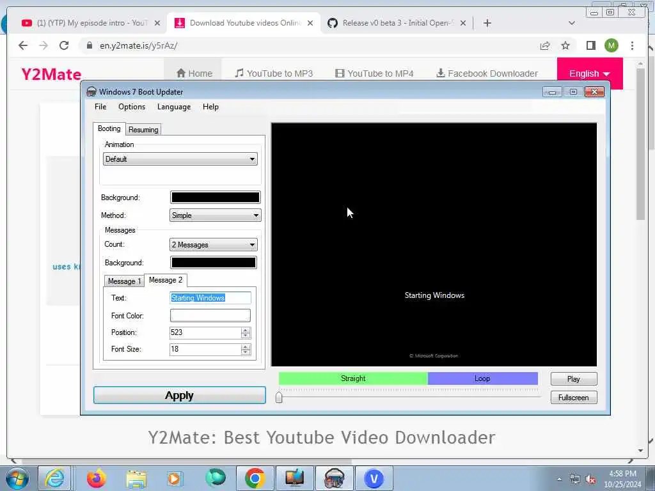Expand the Animation Default dropdown
The width and height of the screenshot is (655, 491).
coord(180,159)
